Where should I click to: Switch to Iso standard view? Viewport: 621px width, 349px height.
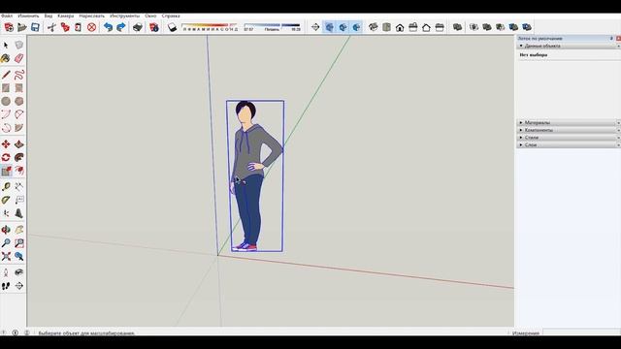click(x=373, y=27)
